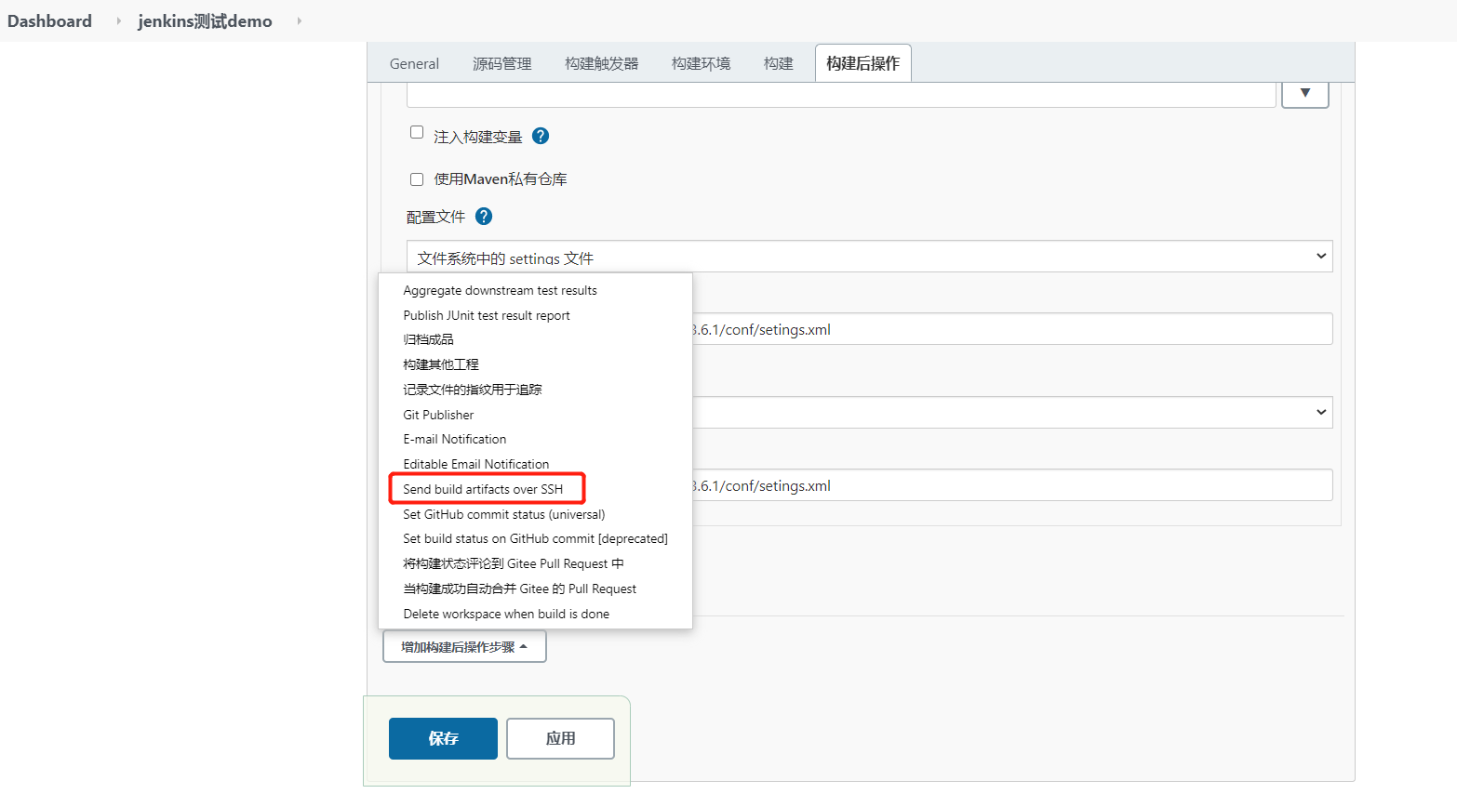Screen dimensions: 1457x807
Task: Switch to the 构建后操作 tab
Action: point(863,63)
